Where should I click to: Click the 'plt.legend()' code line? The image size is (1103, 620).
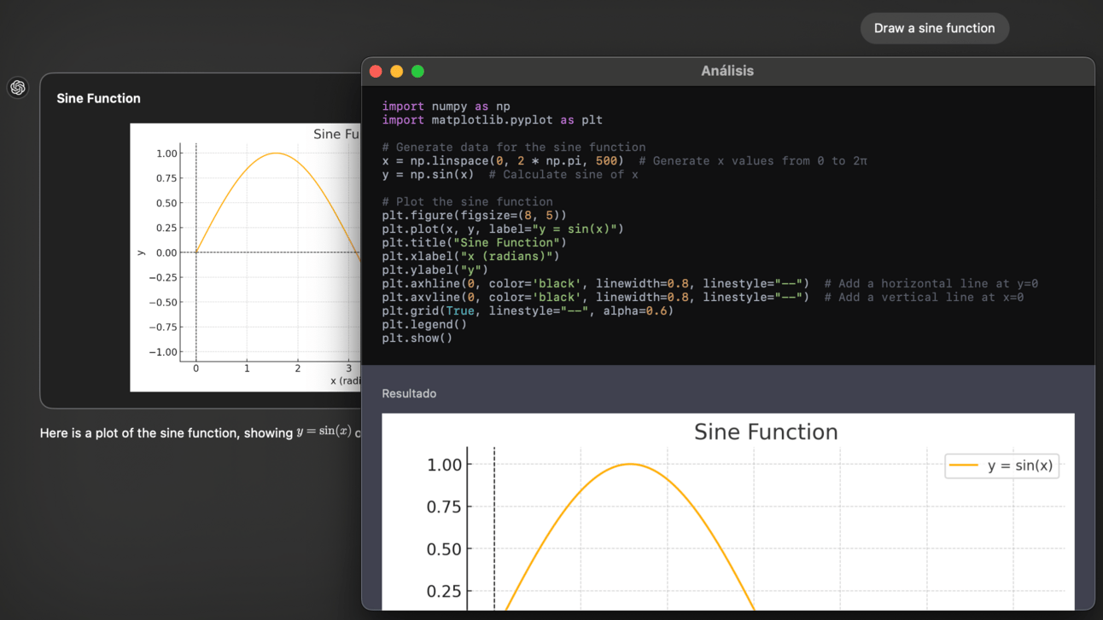coord(424,325)
